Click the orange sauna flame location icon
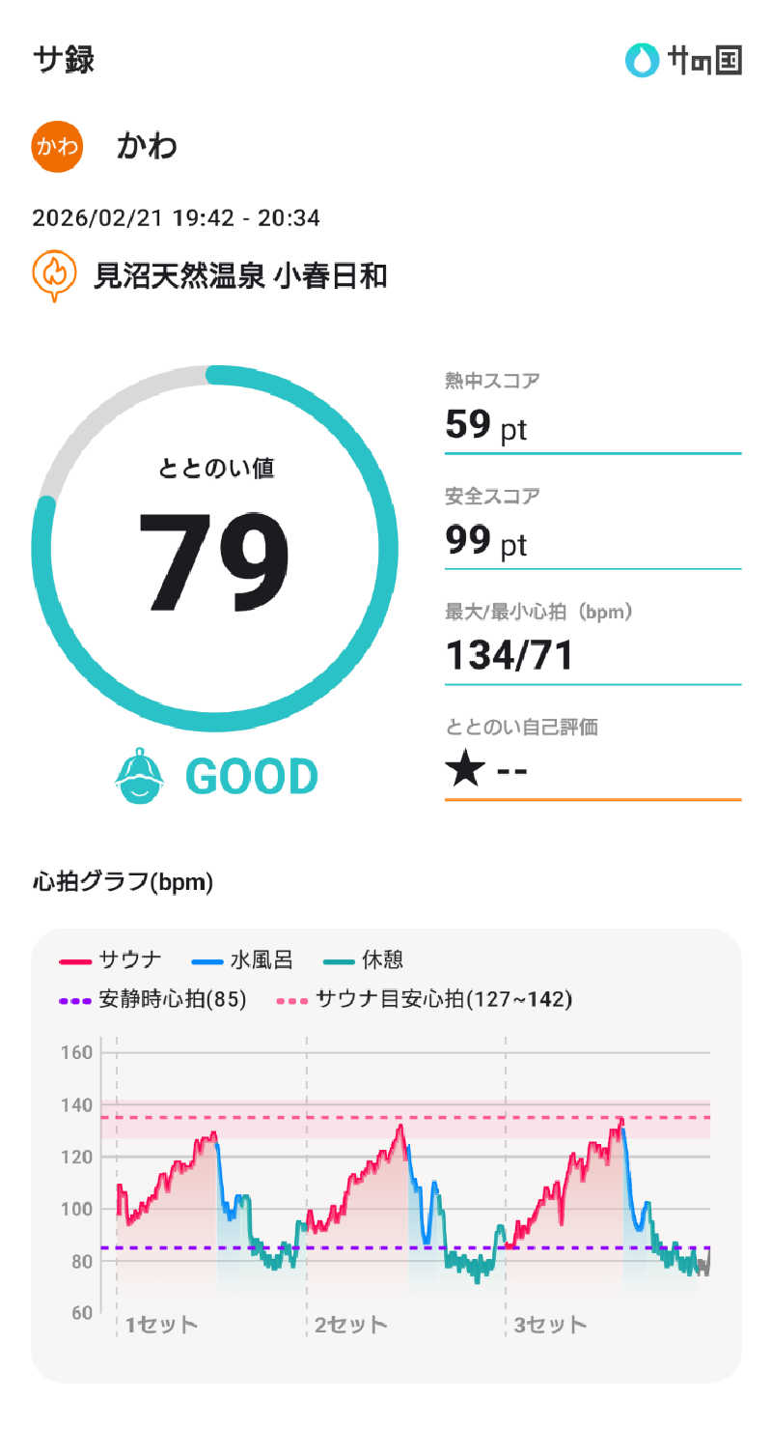Screen dimensions: 772x1430 55,275
